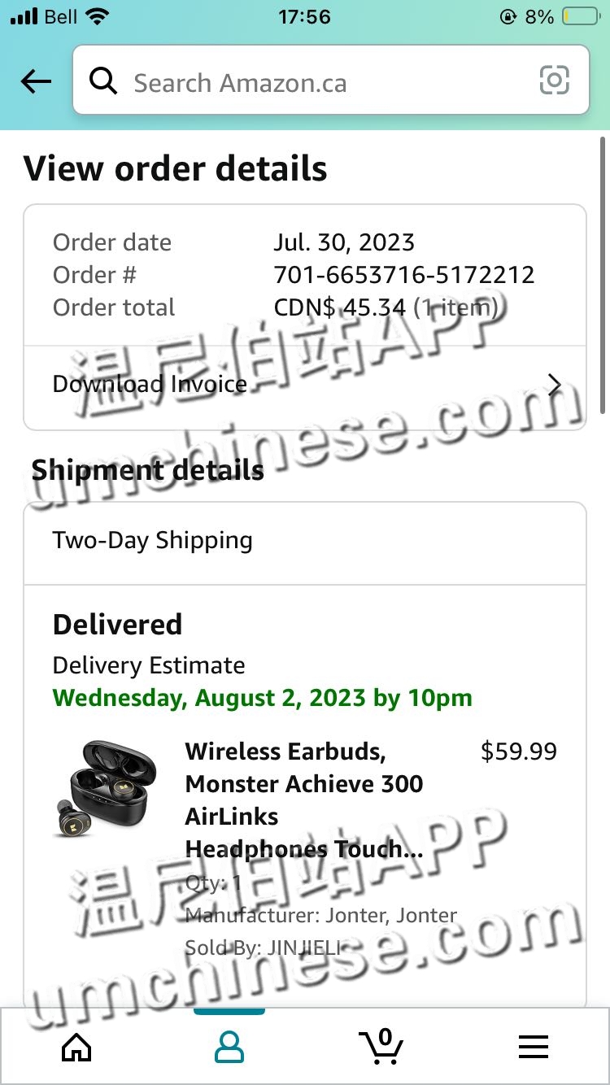
Task: Tap the Delivered status heading
Action: [x=117, y=625]
